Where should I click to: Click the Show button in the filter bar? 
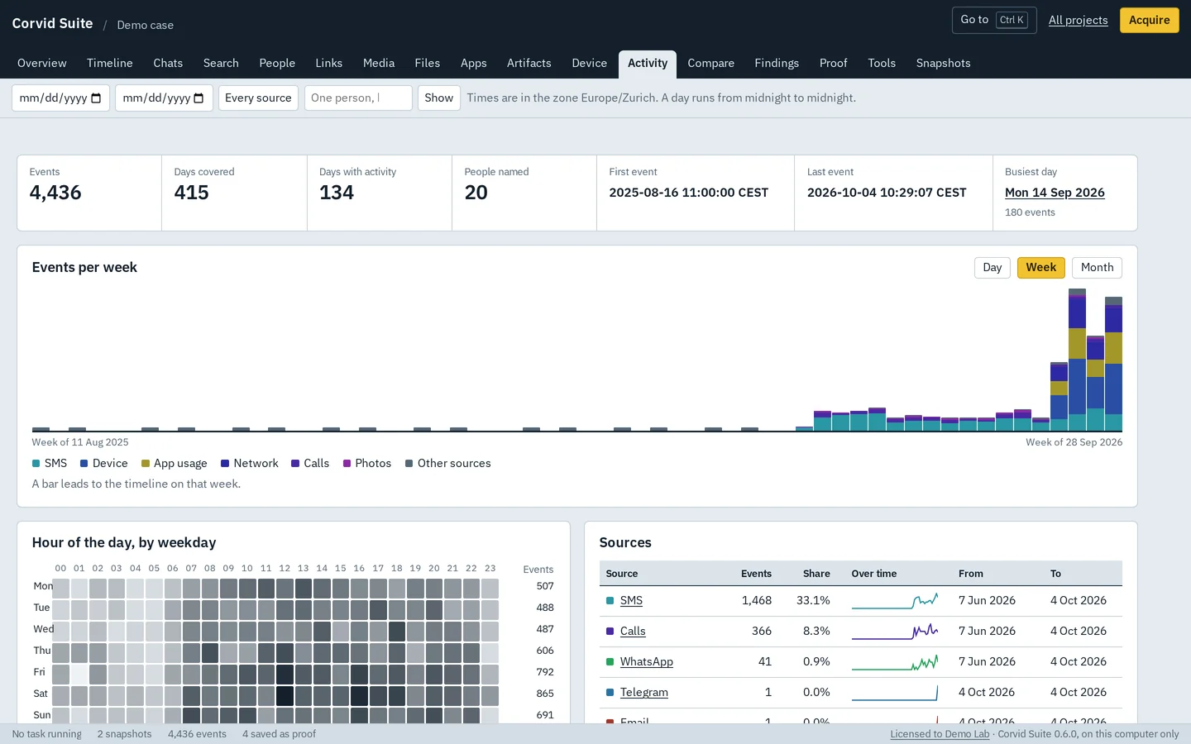[x=439, y=98]
